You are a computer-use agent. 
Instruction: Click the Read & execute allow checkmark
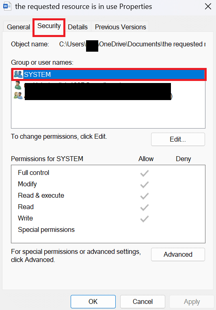point(145,196)
